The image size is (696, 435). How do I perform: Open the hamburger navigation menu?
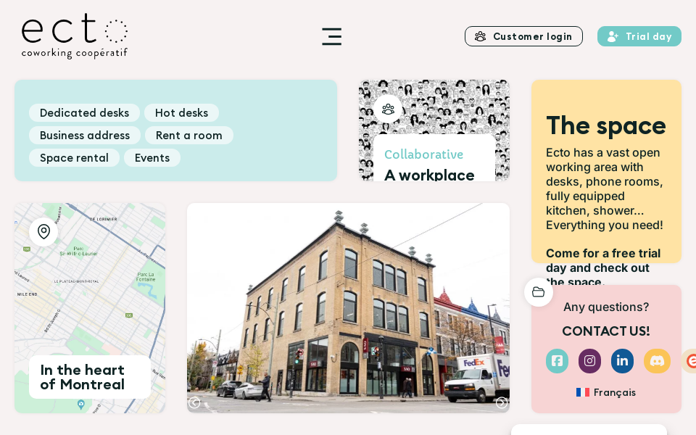pos(331,36)
